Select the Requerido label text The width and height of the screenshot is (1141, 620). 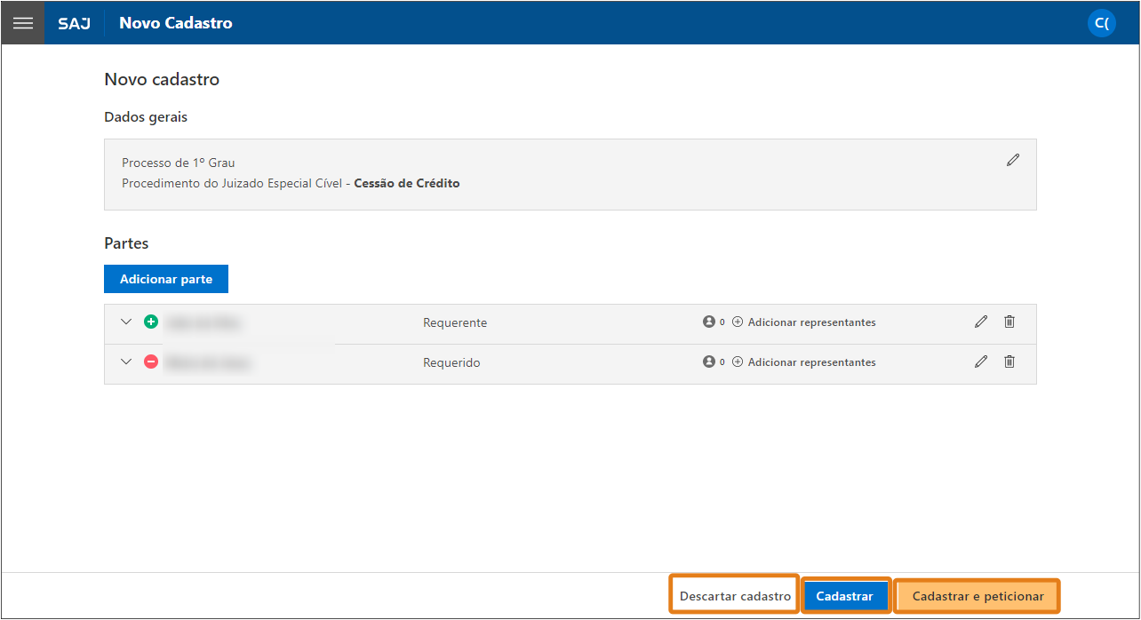pos(451,362)
